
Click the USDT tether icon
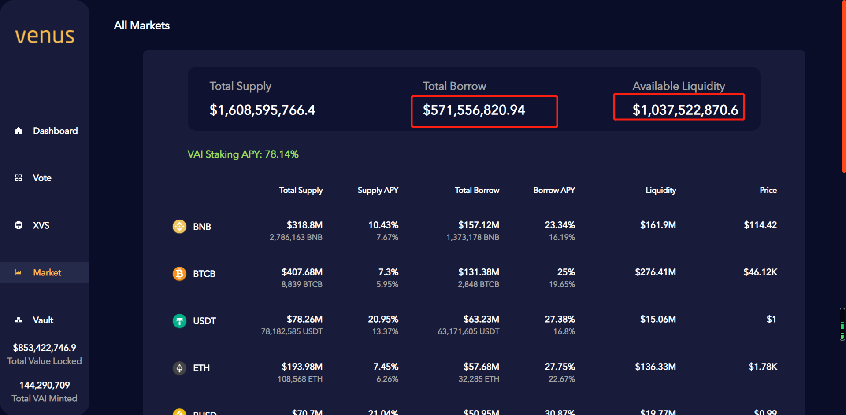[x=179, y=321]
